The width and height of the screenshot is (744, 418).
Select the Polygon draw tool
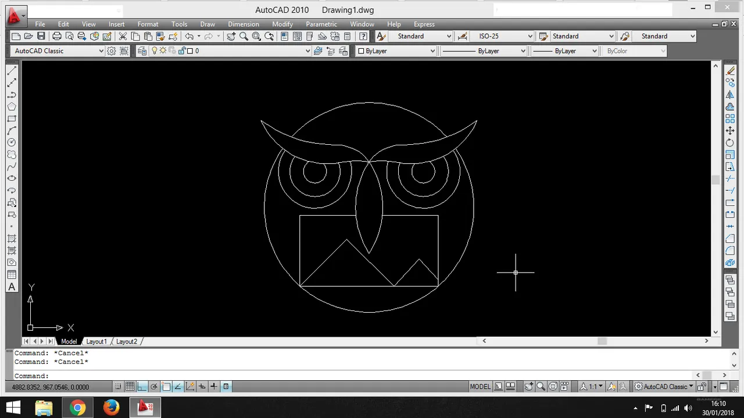pyautogui.click(x=12, y=106)
